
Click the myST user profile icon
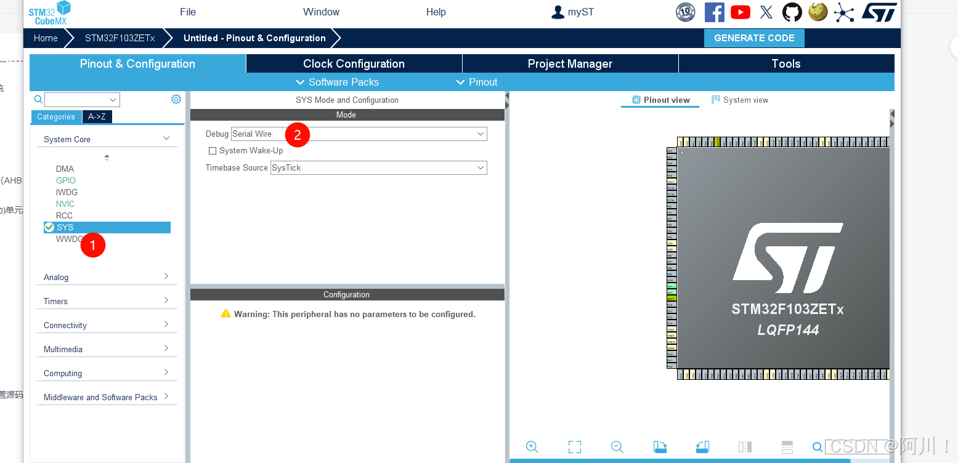558,12
